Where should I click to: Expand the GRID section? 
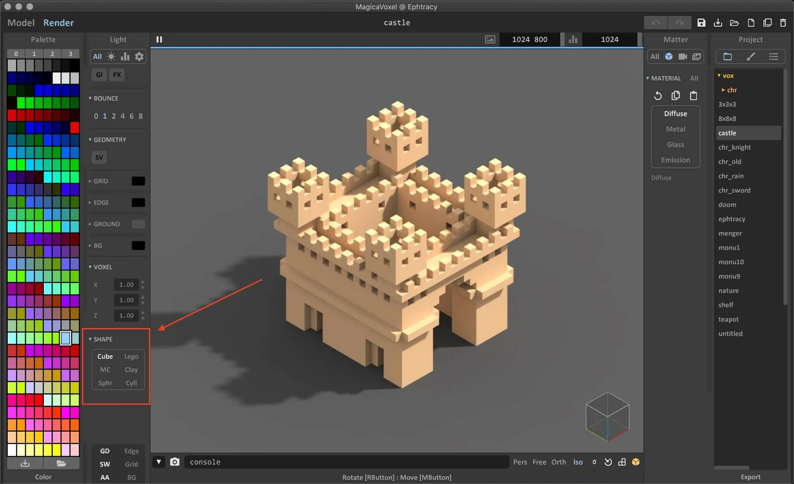pos(100,181)
